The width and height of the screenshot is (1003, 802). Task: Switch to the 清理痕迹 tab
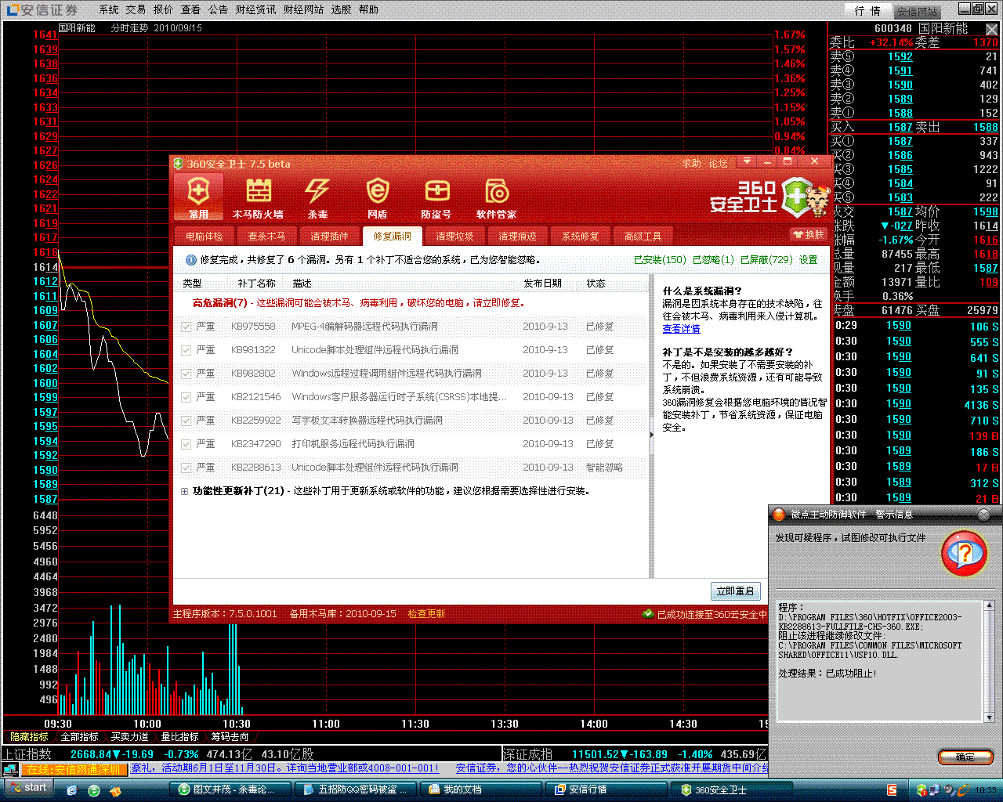pos(518,236)
